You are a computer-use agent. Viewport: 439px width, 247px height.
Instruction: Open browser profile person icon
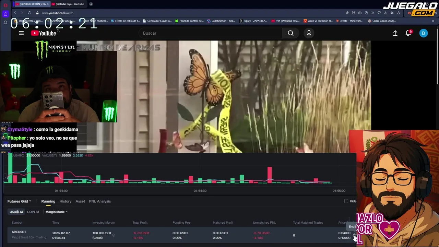(x=399, y=13)
